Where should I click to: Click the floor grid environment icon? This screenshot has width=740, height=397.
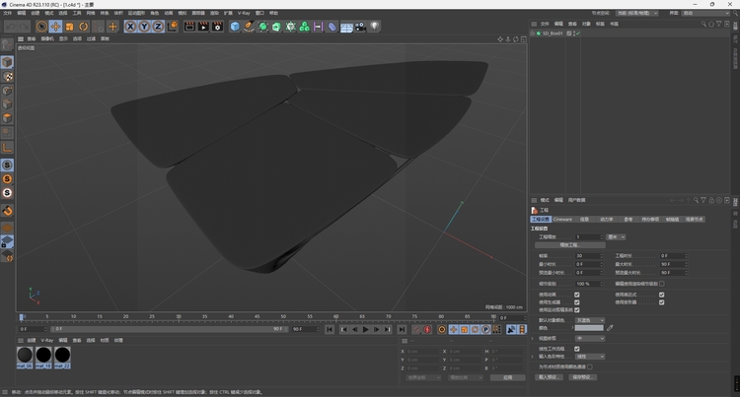point(346,27)
